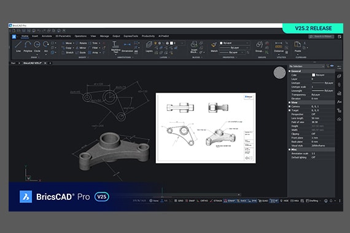The height and width of the screenshot is (233, 350).
Task: Click the Fillet tool
Action: click(93, 48)
